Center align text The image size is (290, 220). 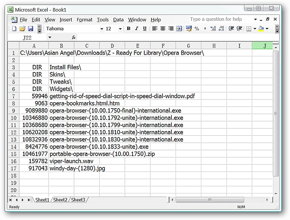(x=163, y=29)
